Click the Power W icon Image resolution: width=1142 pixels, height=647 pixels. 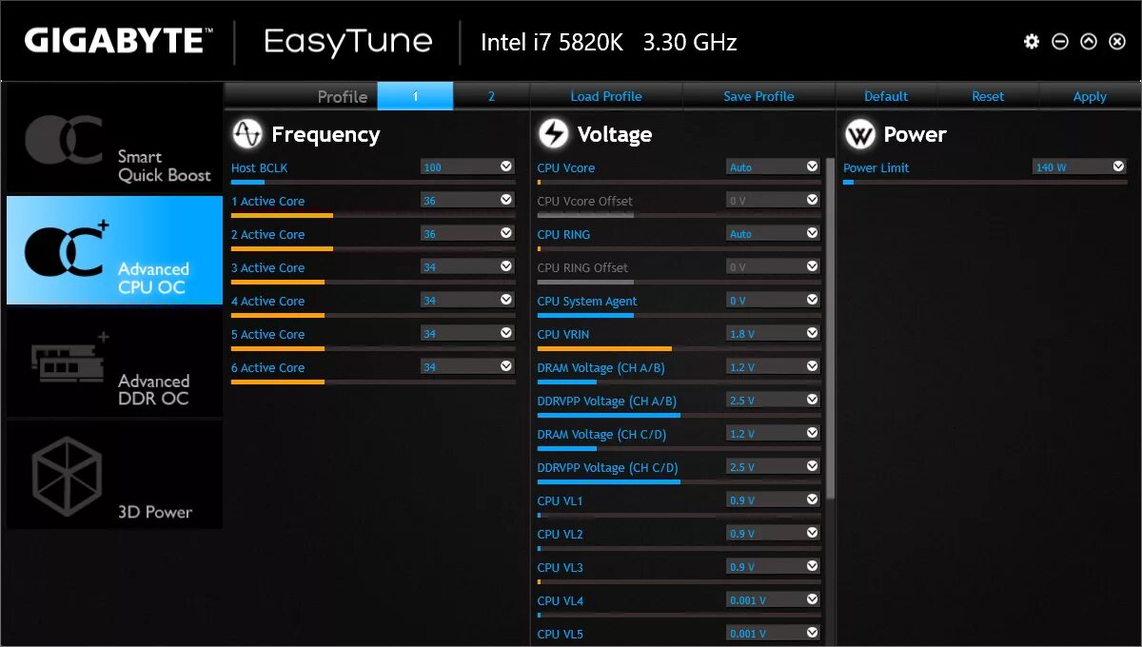[x=859, y=134]
